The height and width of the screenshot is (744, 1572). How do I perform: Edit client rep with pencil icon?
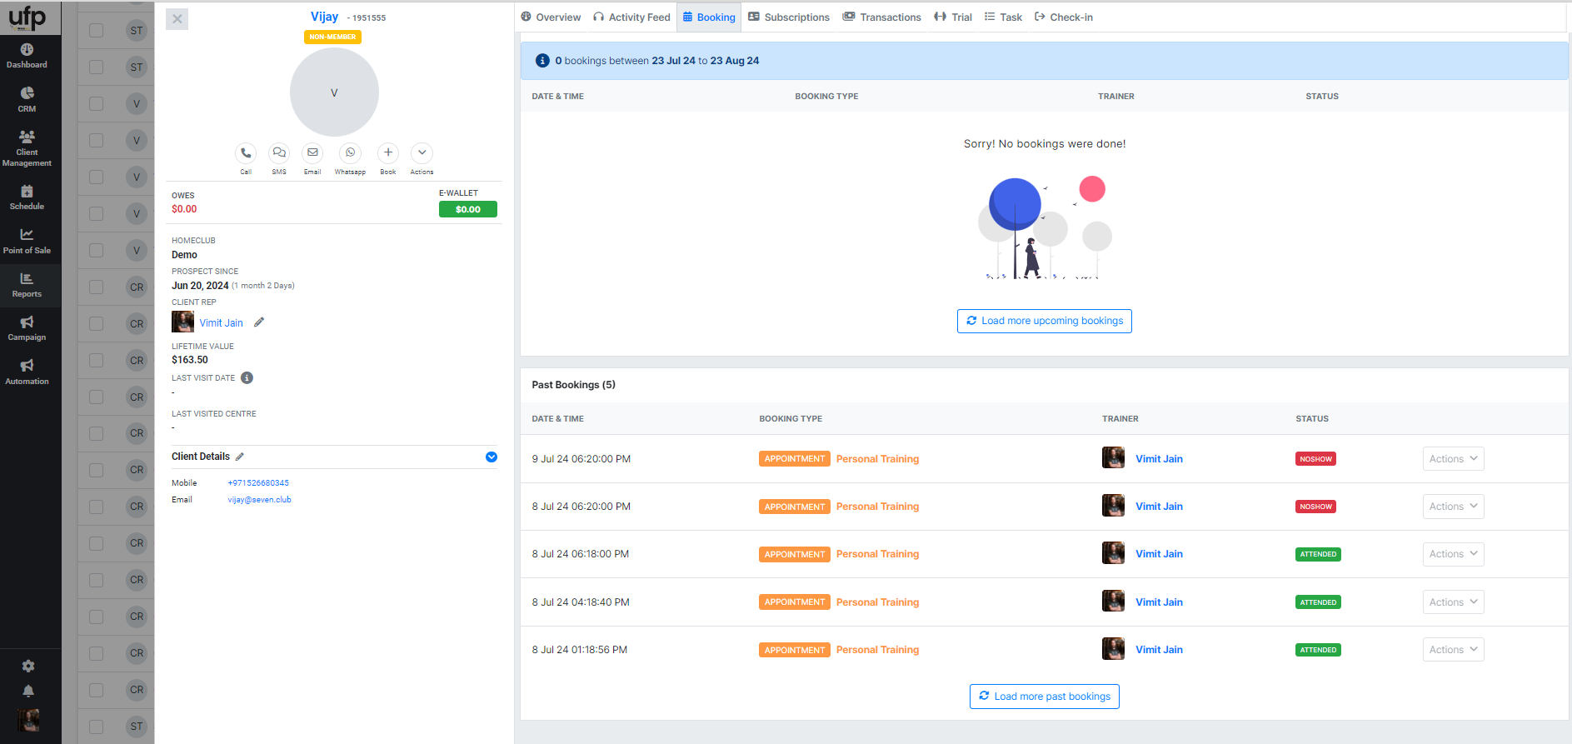259,322
